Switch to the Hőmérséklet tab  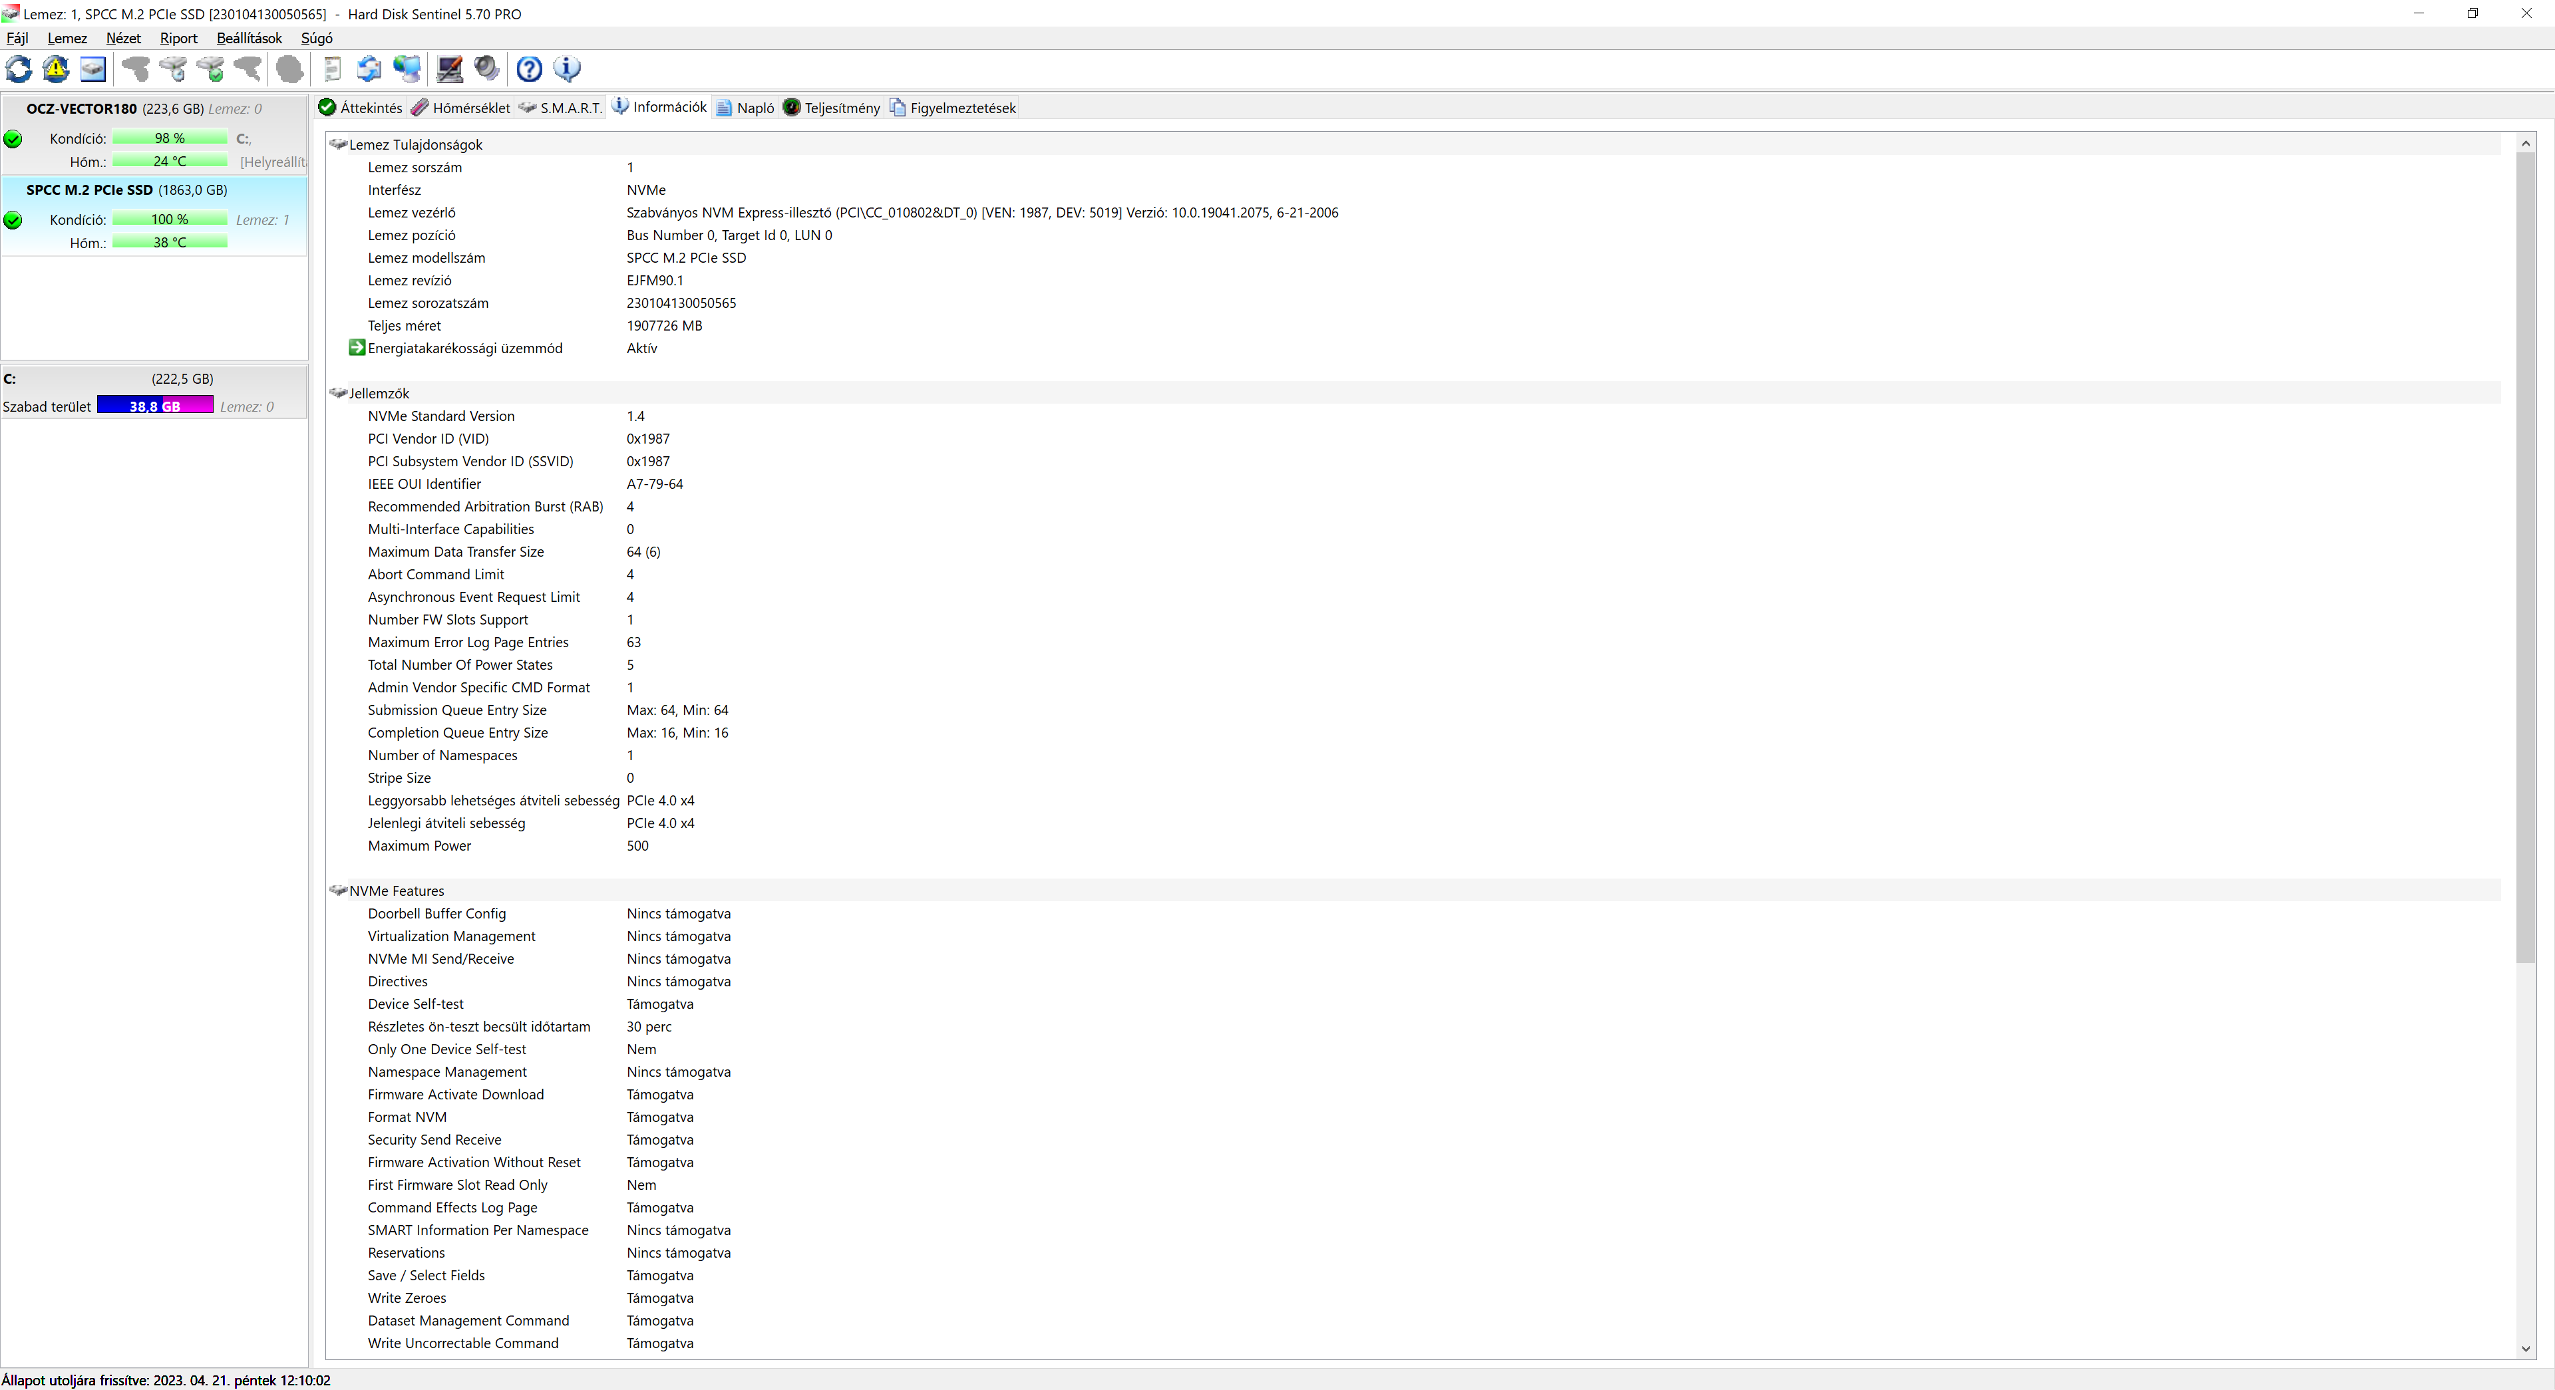tap(461, 107)
